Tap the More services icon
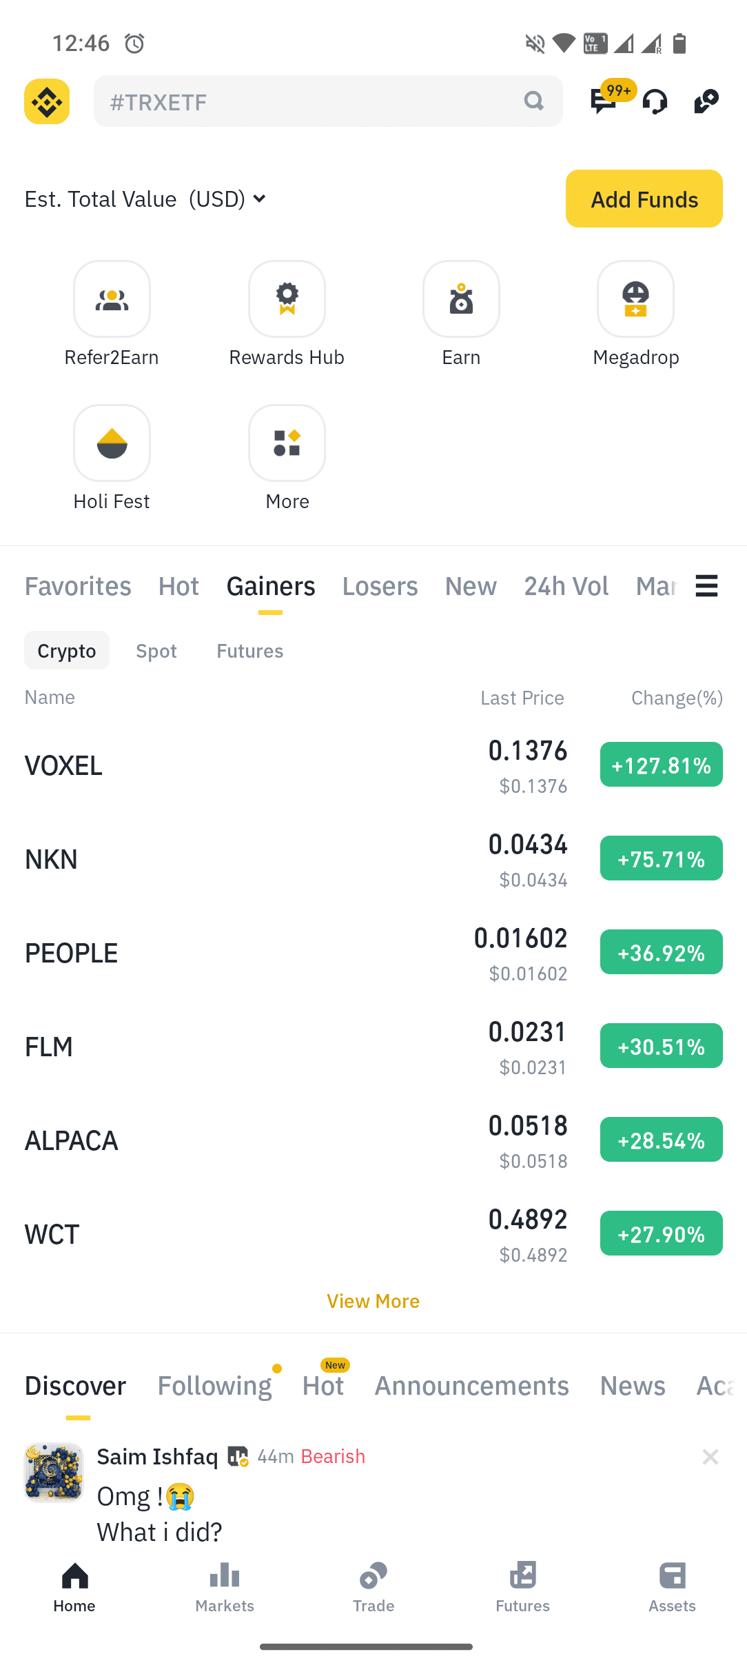747x1663 pixels. [x=287, y=443]
